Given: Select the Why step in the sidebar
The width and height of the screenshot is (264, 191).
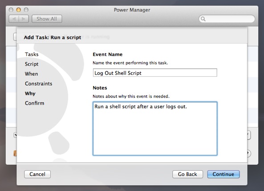Looking at the screenshot, I should (x=30, y=94).
